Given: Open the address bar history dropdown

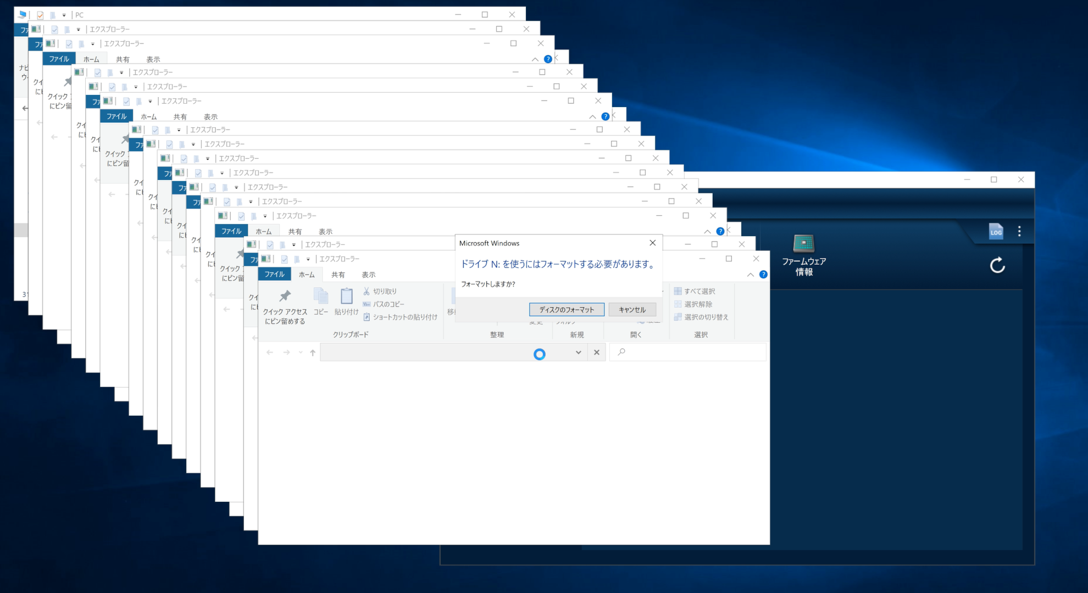Looking at the screenshot, I should [x=578, y=353].
